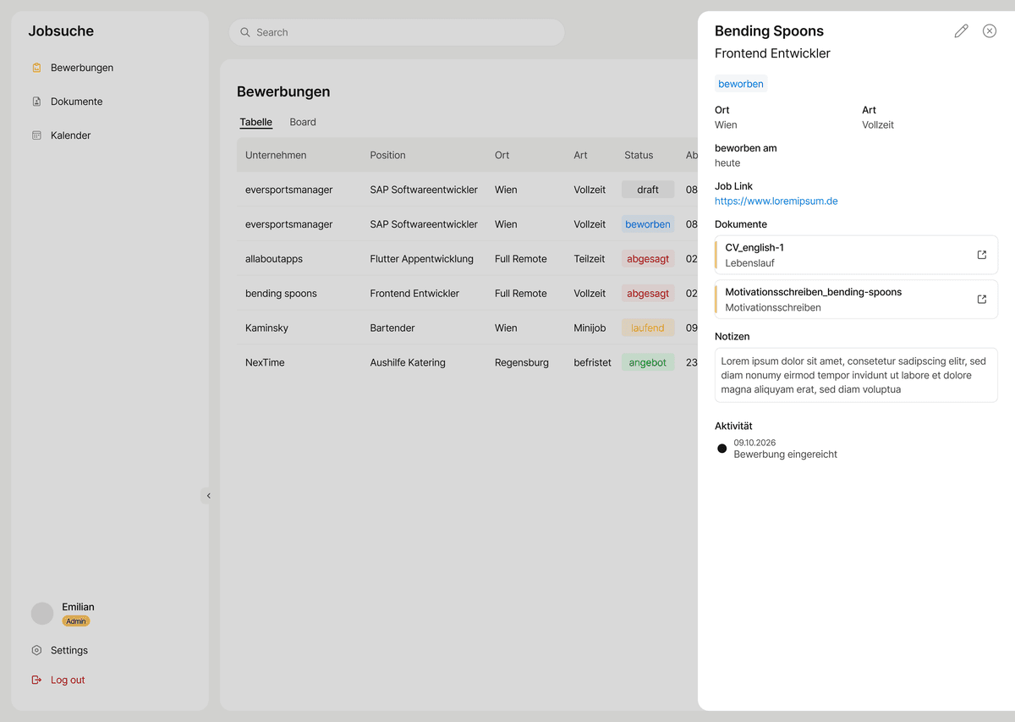
Task: Open the Motivationsschreiben_bending-spoons document card
Action: tap(856, 300)
